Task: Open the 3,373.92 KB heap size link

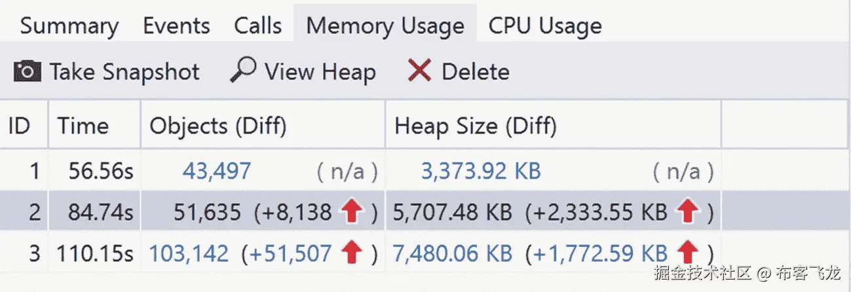Action: coord(480,172)
